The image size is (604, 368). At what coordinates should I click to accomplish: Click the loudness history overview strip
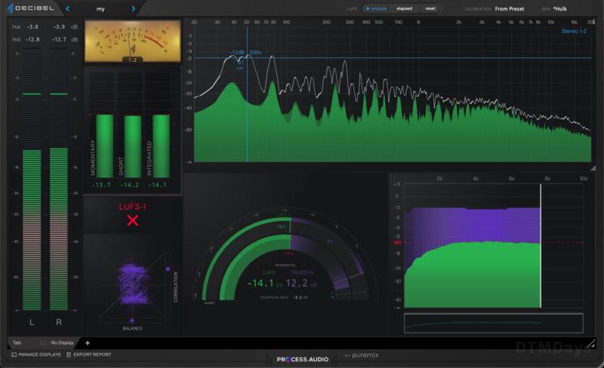pos(493,323)
